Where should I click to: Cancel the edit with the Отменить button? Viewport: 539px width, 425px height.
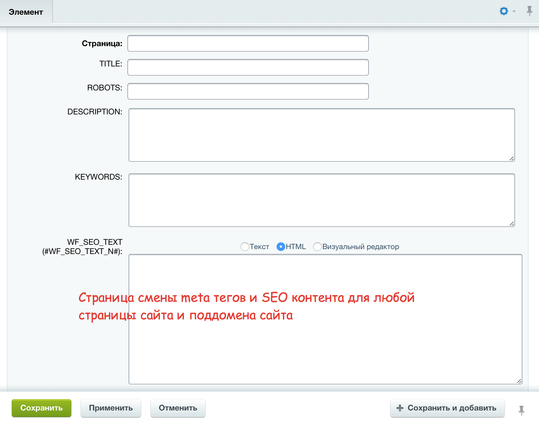(178, 408)
